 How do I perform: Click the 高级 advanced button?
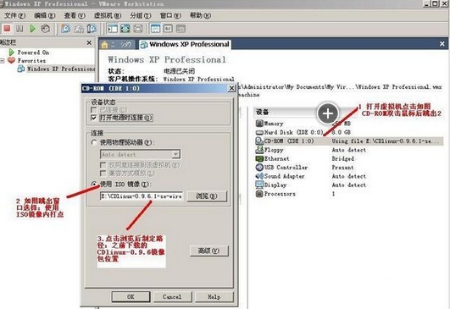pos(209,251)
